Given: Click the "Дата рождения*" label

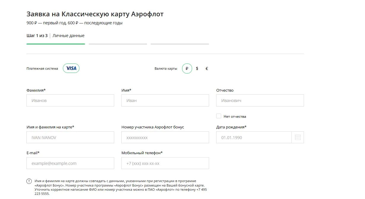Looking at the screenshot, I should tap(231, 127).
